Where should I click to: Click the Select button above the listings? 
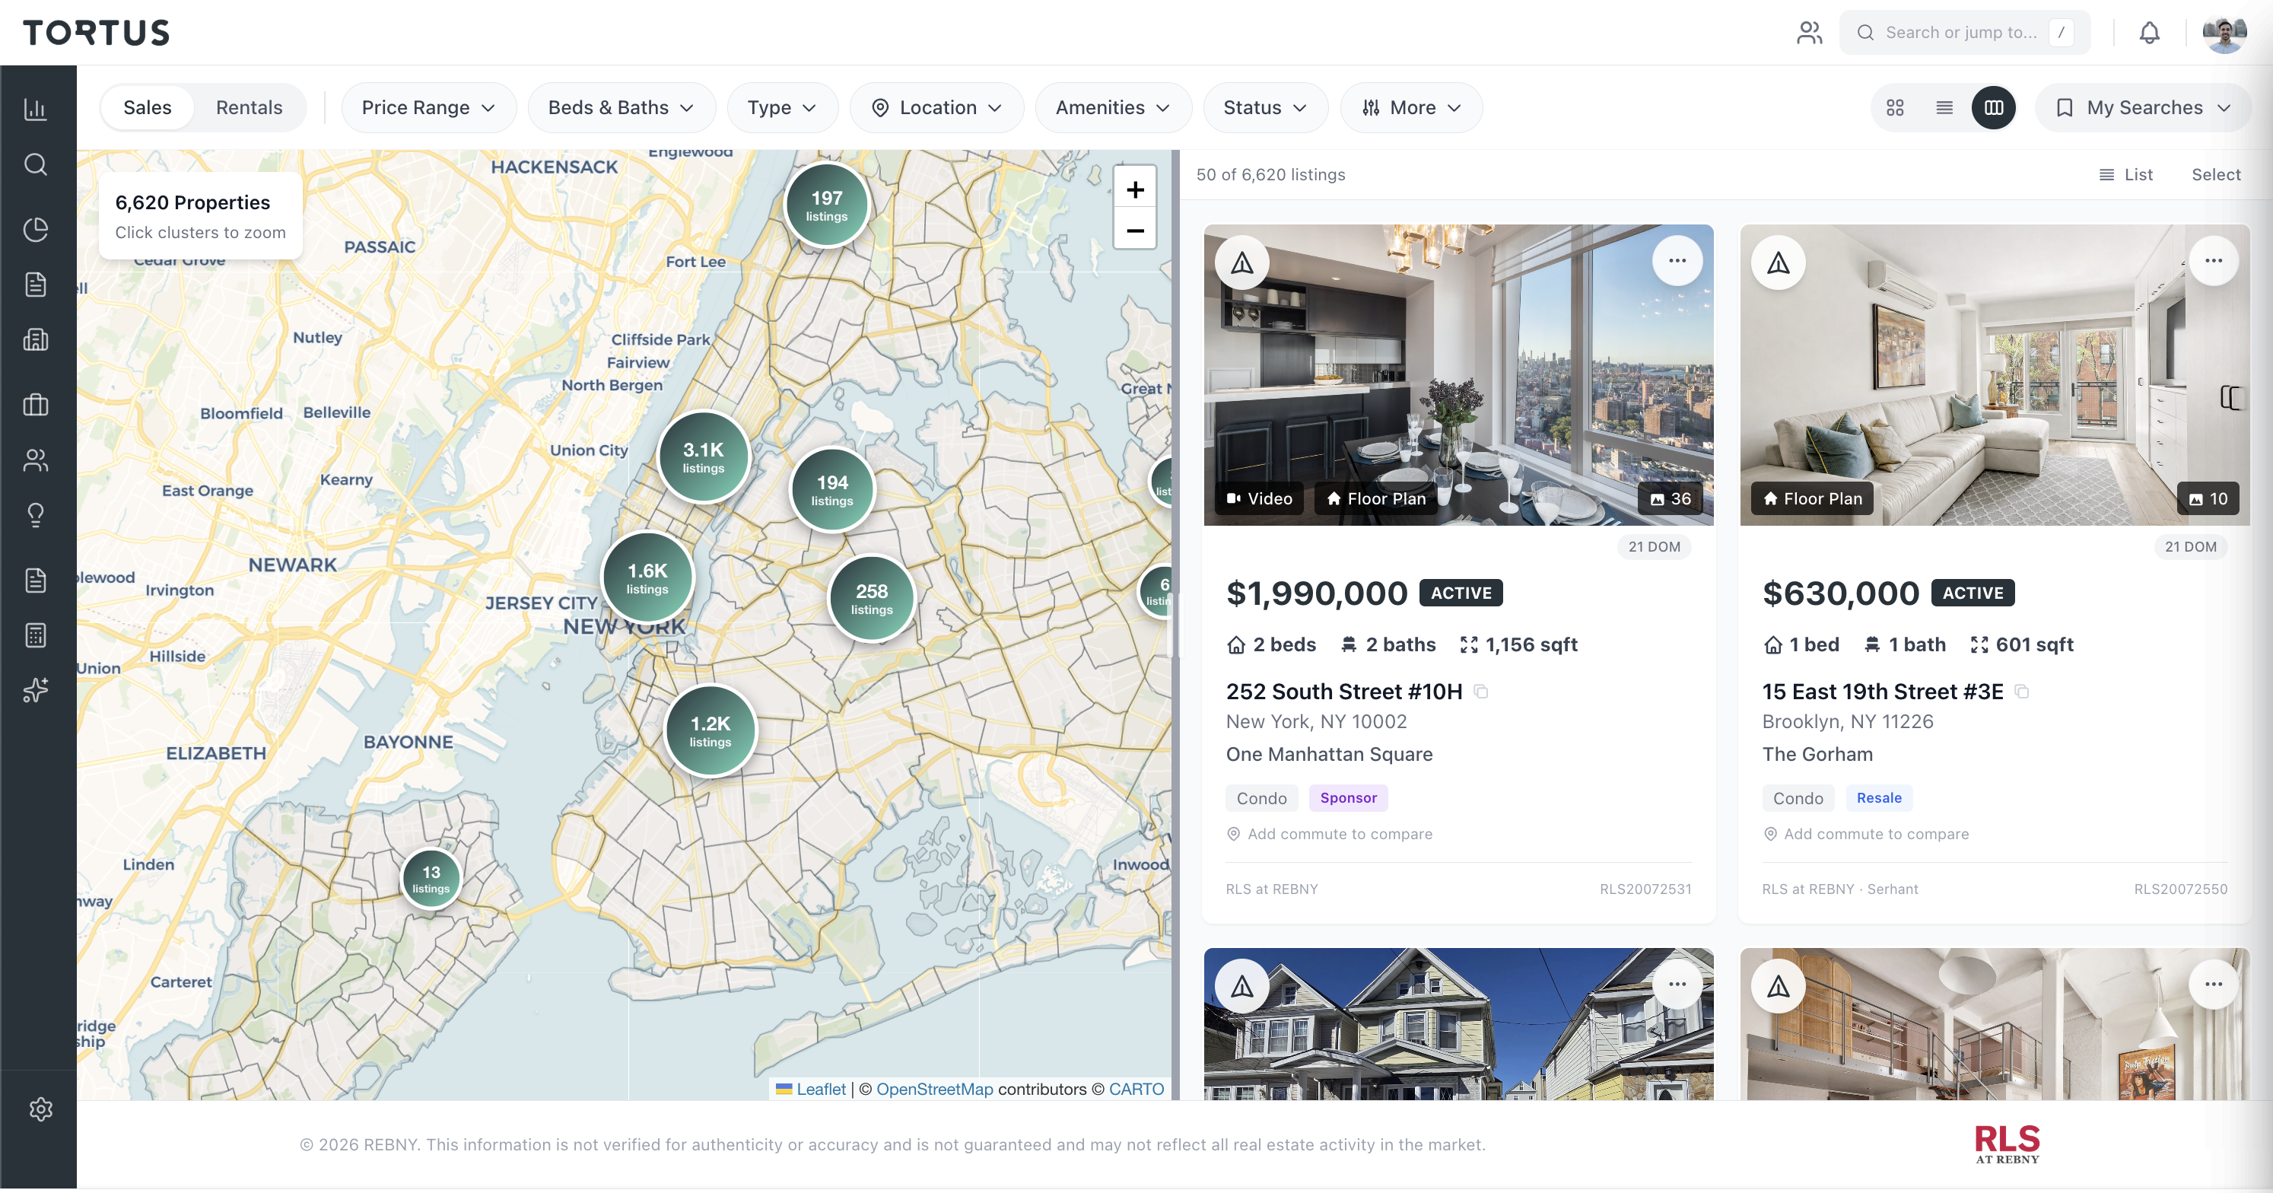coord(2216,173)
